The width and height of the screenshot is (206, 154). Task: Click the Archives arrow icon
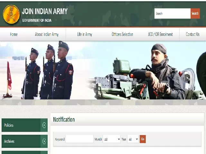44,141
